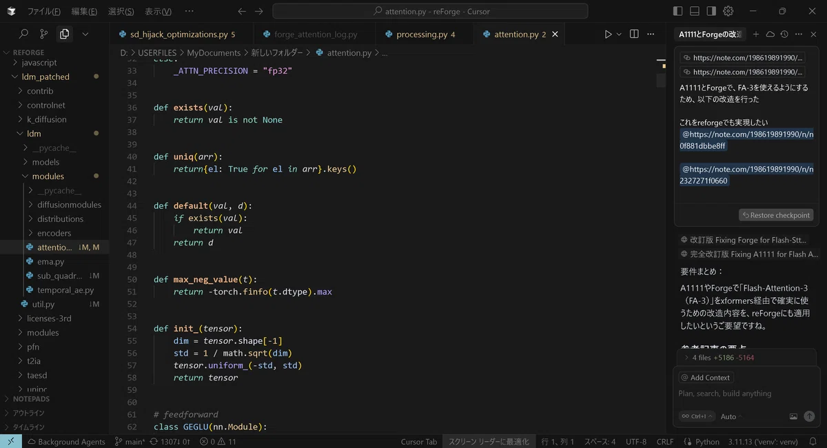
Task: Click the attention.py command center search box
Action: (430, 11)
